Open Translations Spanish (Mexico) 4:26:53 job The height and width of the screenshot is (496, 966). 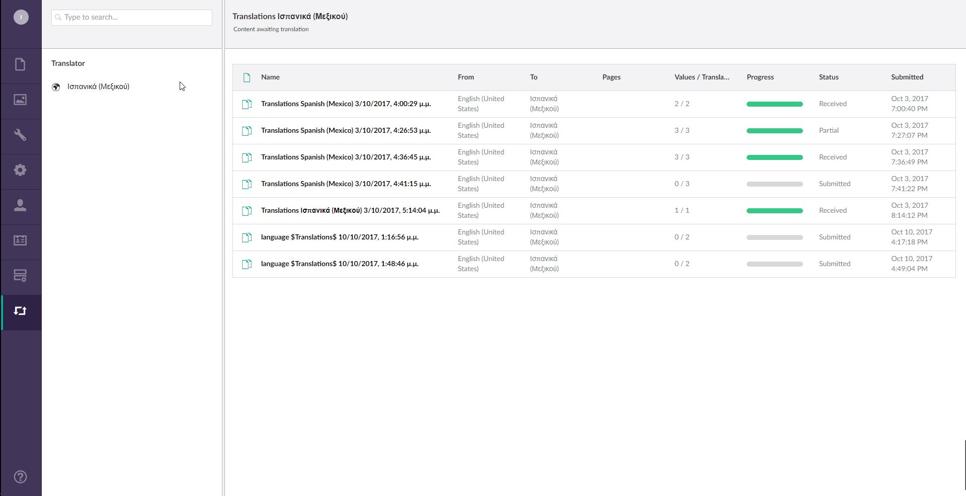click(346, 130)
